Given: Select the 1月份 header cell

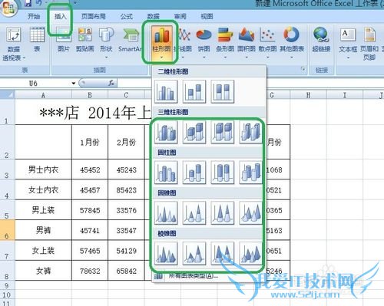Looking at the screenshot, I should coord(90,142).
